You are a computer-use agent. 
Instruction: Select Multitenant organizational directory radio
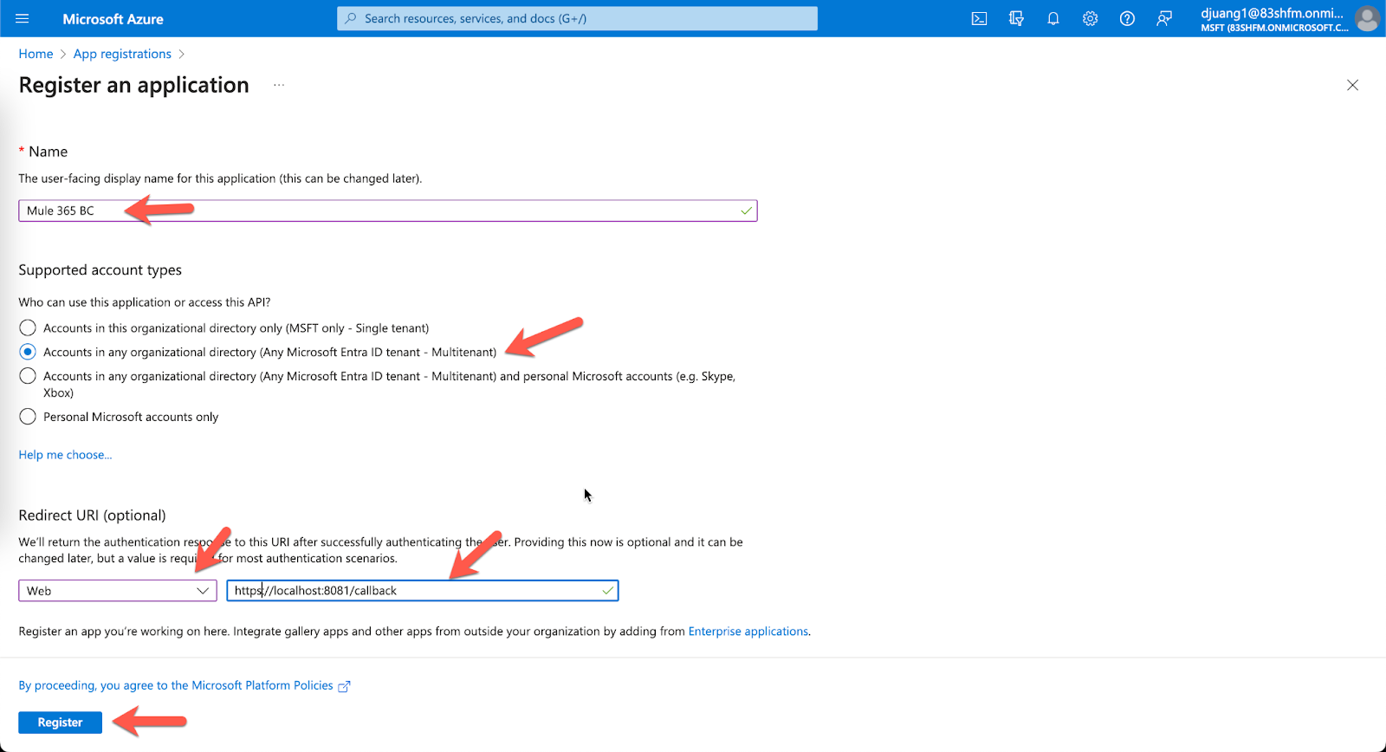(x=28, y=352)
